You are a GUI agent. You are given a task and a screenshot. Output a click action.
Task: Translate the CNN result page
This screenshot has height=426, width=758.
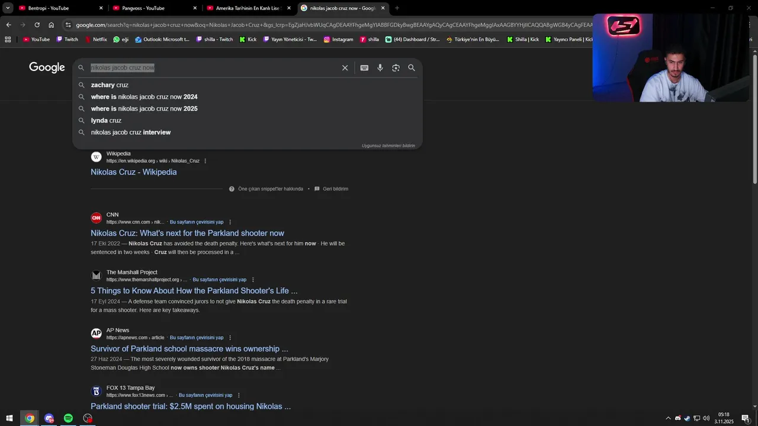(x=197, y=222)
